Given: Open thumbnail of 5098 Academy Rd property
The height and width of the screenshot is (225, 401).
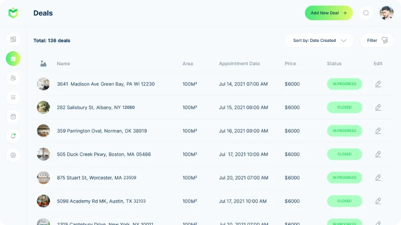Looking at the screenshot, I should pos(43,201).
